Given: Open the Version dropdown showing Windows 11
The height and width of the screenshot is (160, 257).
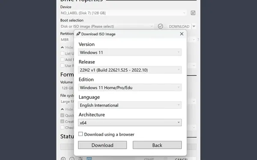Looking at the screenshot, I should click(130, 52).
